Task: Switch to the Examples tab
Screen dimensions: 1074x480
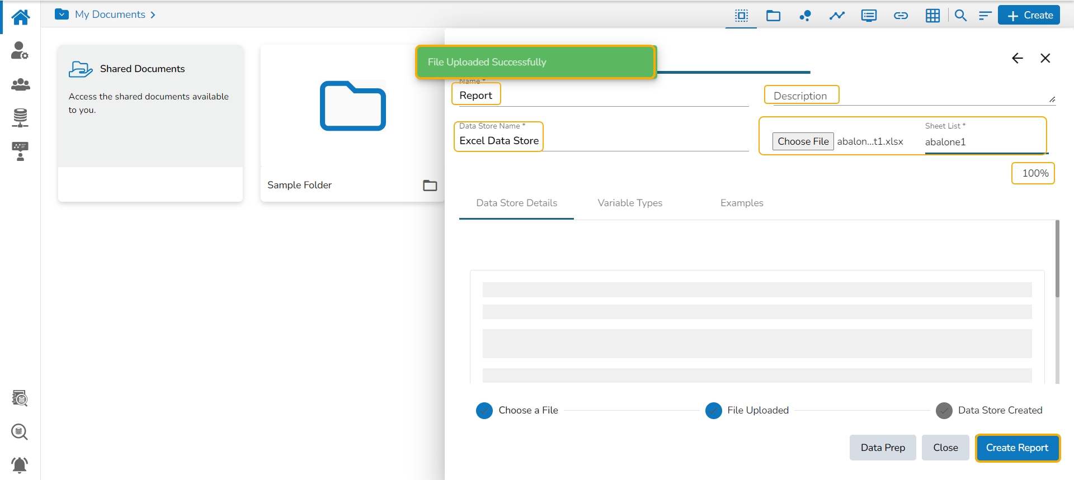Action: point(742,203)
